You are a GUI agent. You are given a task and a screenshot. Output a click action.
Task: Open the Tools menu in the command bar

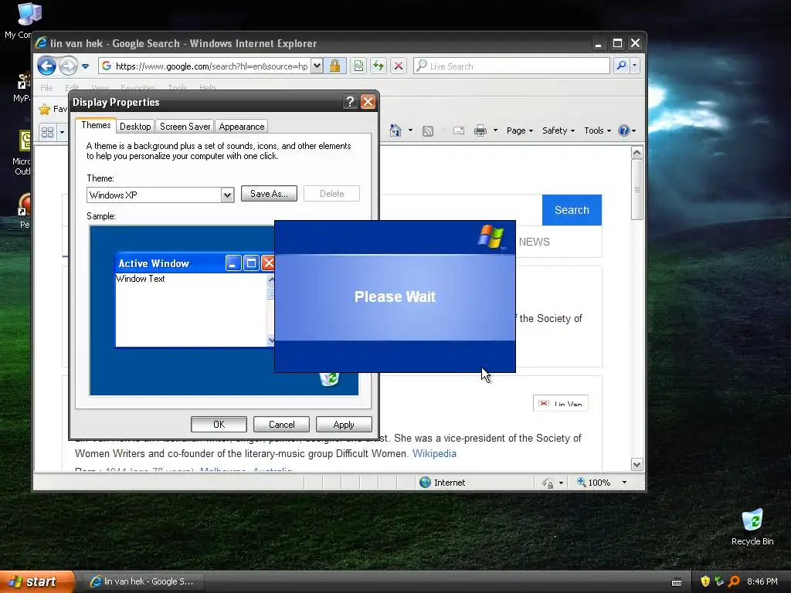(x=598, y=130)
